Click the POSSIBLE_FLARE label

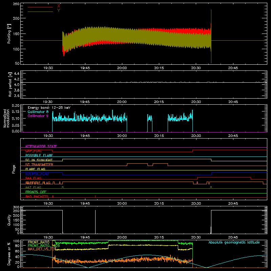click(x=39, y=155)
